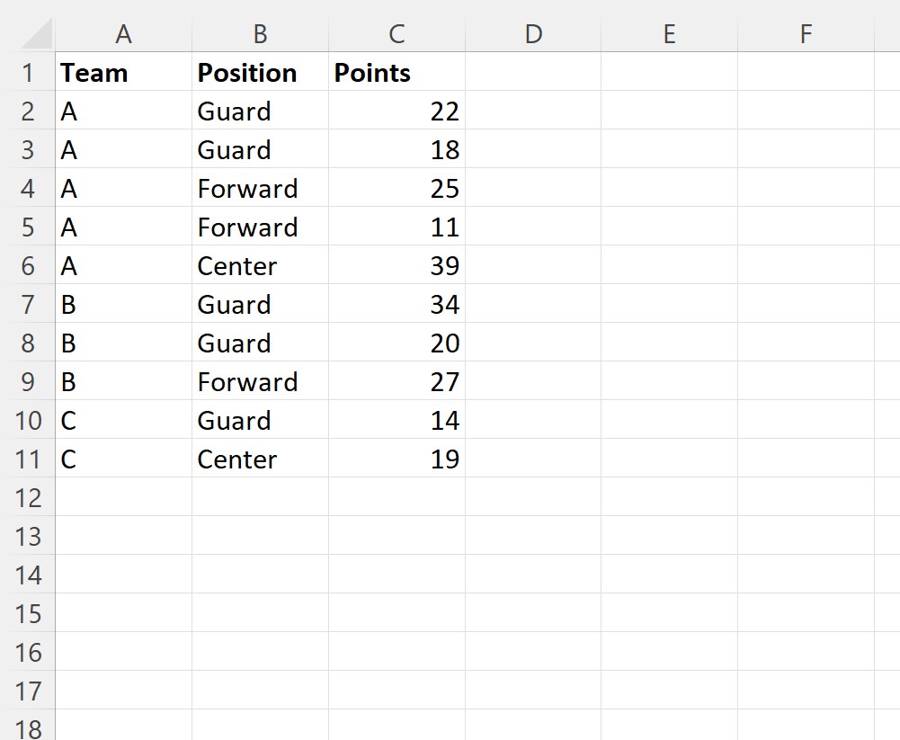Select row 11 header
Screen dimensions: 900x740
click(28, 459)
